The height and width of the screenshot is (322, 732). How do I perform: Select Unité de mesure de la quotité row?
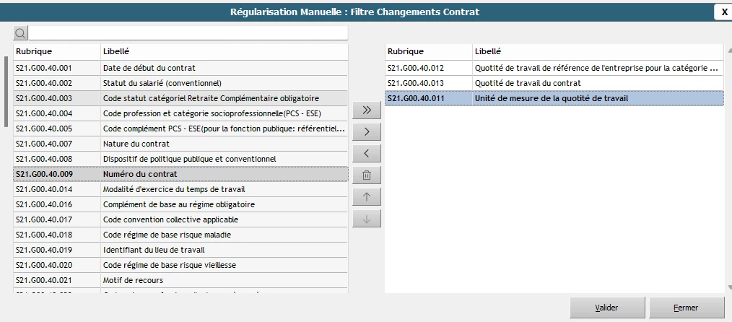[554, 98]
